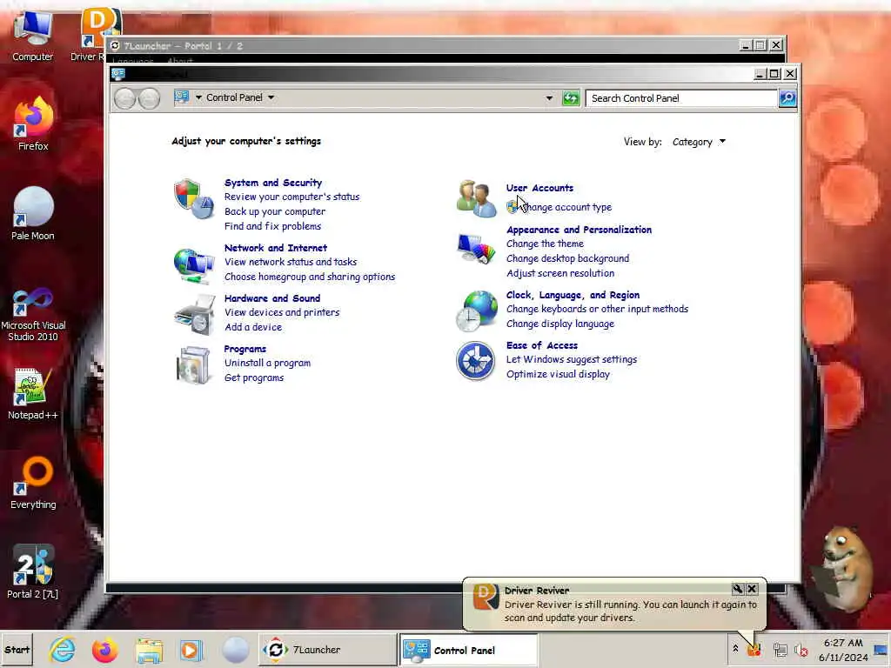Viewport: 891px width, 668px height.
Task: Click the search magnifier button in Control Panel
Action: click(x=787, y=98)
